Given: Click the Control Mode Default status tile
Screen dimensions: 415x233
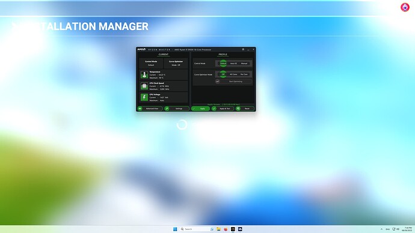Looking at the screenshot, I should pos(151,63).
